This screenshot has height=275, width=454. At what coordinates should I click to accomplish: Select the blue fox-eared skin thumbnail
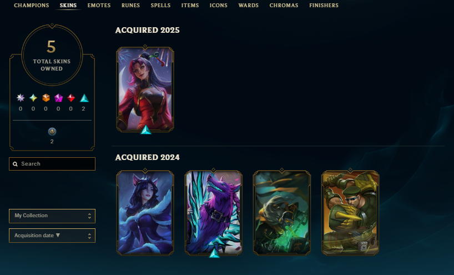tap(145, 213)
